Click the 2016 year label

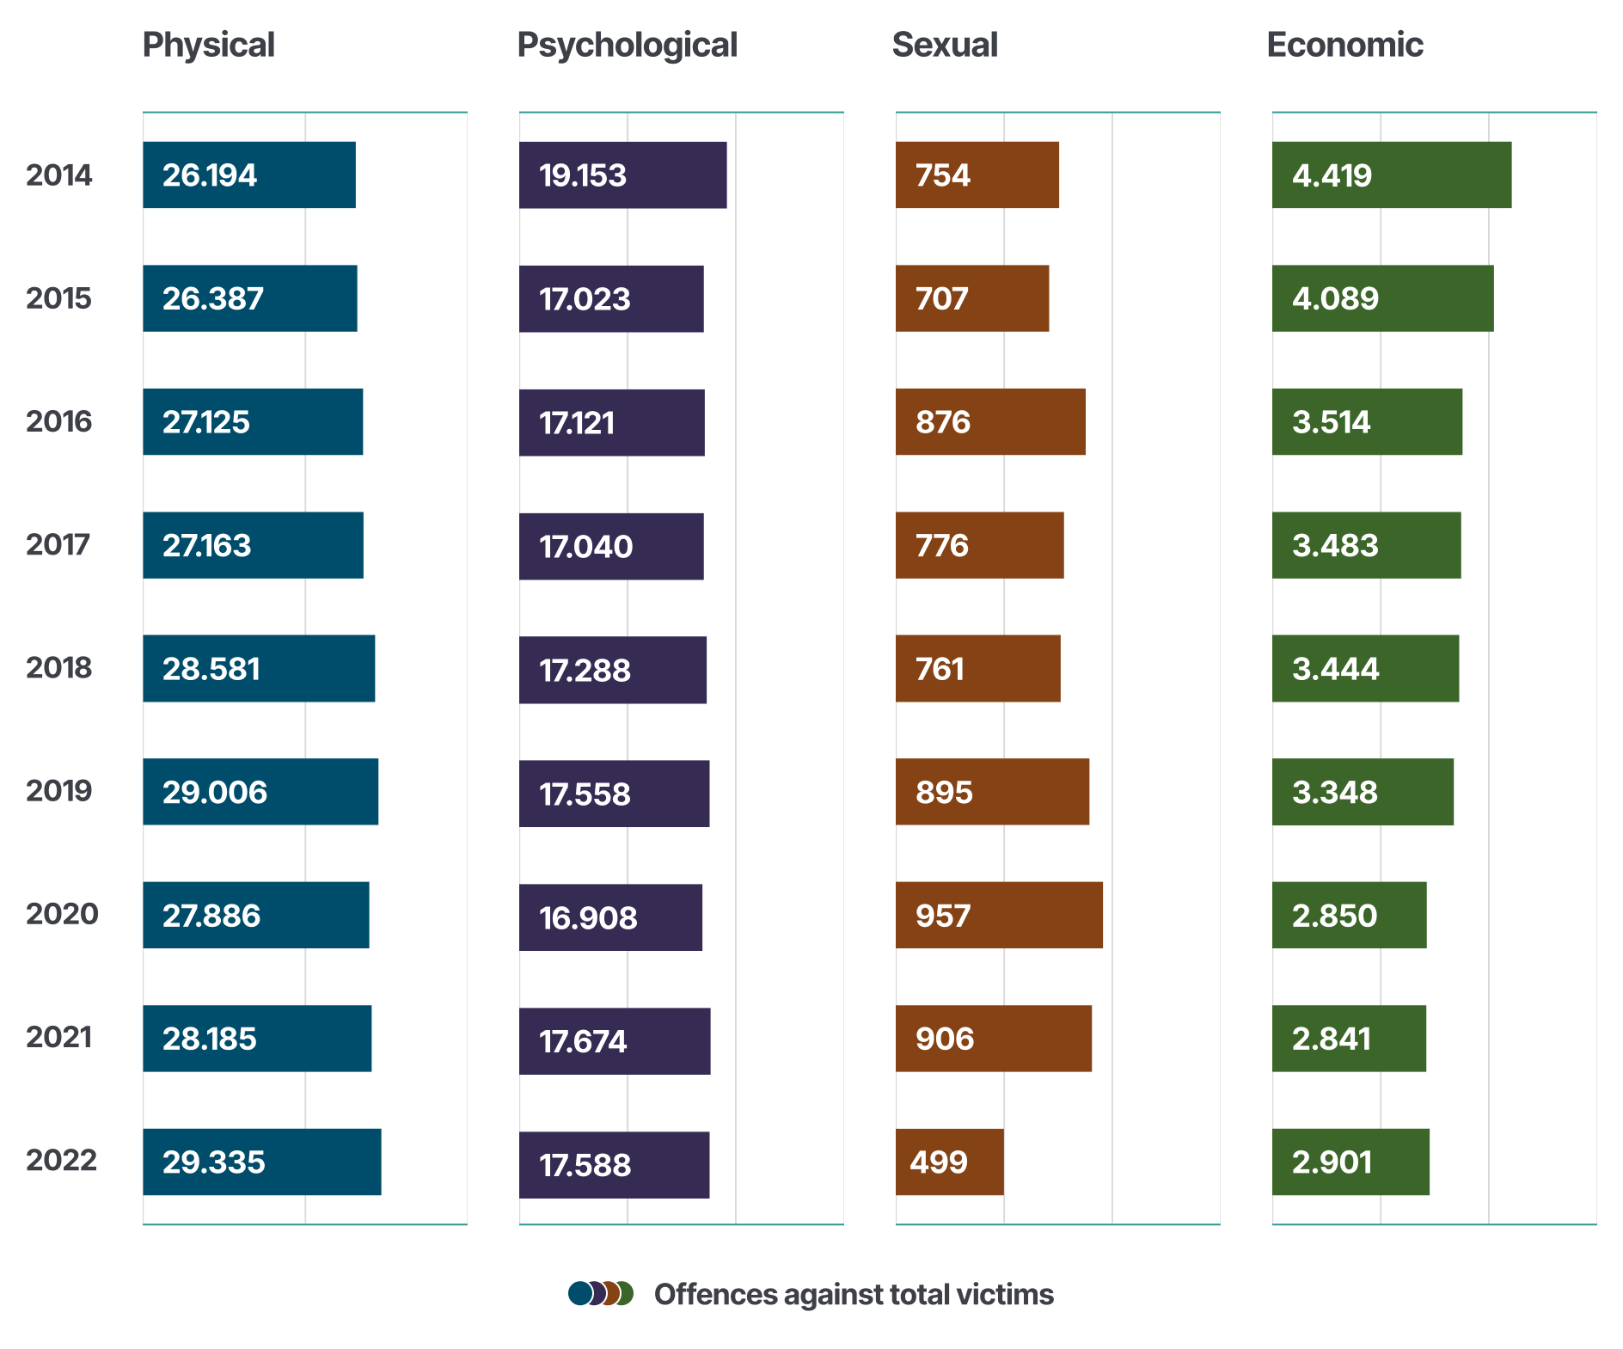(x=58, y=421)
